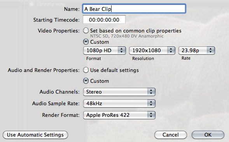
Task: Select 'Use default settings' radio button
Action: click(86, 70)
